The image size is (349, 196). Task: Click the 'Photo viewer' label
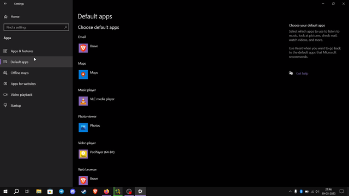coord(87,117)
